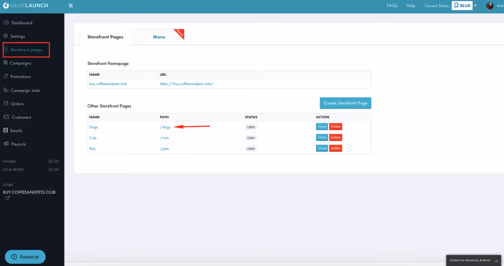Image resolution: width=504 pixels, height=266 pixels.
Task: Select the Storefront Pages tab
Action: point(105,37)
